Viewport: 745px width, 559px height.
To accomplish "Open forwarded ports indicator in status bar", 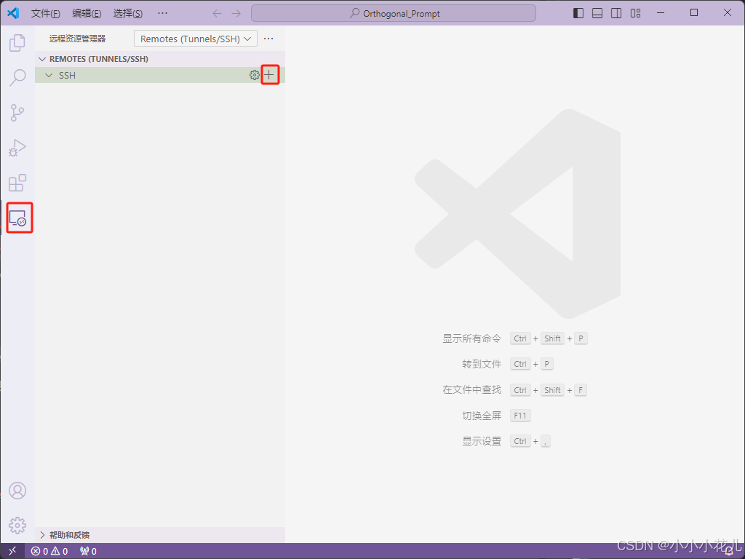I will [x=88, y=552].
